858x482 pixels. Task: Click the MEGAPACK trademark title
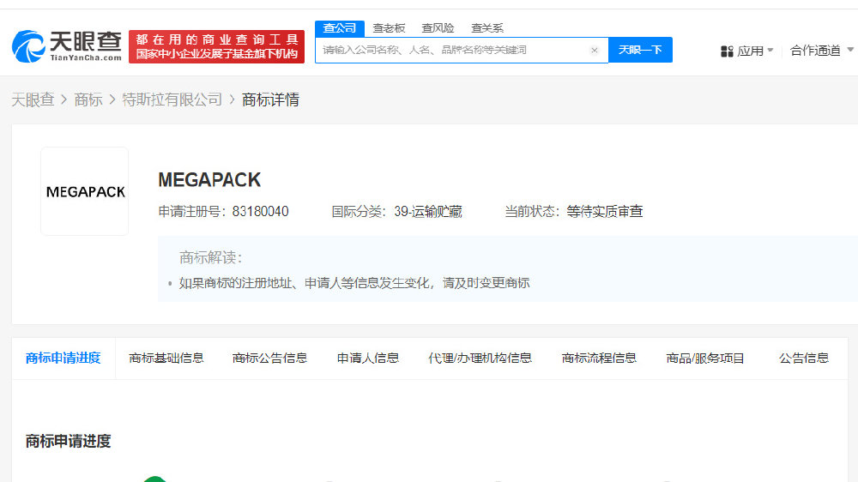[209, 180]
